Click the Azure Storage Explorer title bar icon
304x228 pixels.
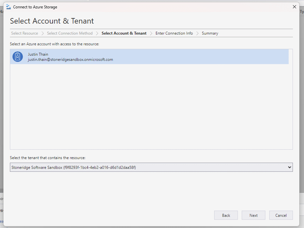pos(8,7)
